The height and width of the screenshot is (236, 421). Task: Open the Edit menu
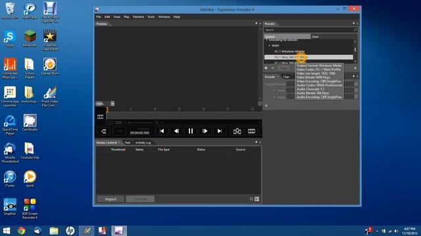click(x=107, y=17)
